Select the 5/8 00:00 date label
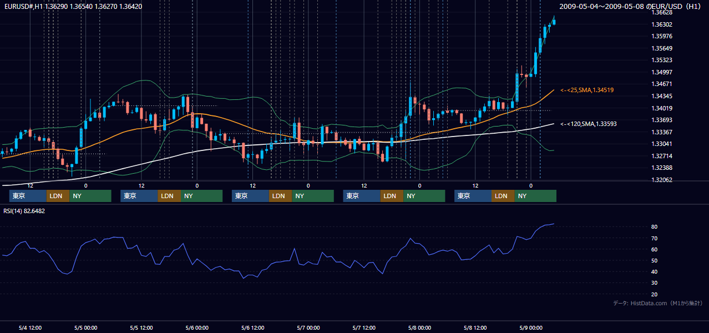The height and width of the screenshot is (333, 709). click(419, 327)
